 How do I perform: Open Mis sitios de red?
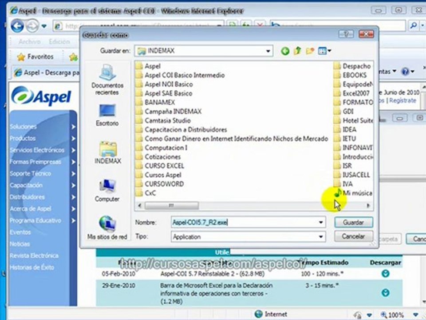107,228
